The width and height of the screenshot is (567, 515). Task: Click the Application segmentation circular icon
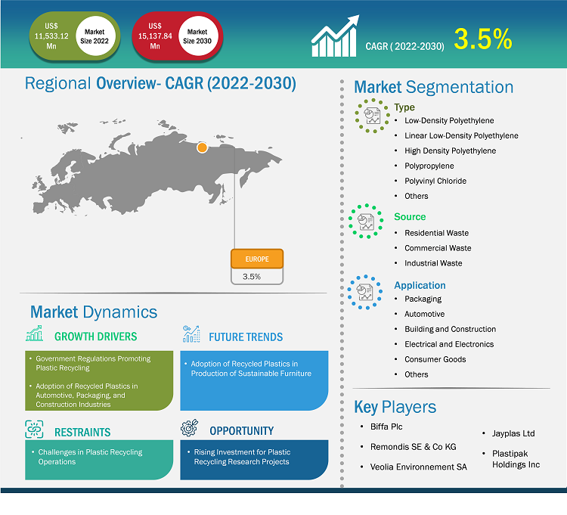(366, 293)
